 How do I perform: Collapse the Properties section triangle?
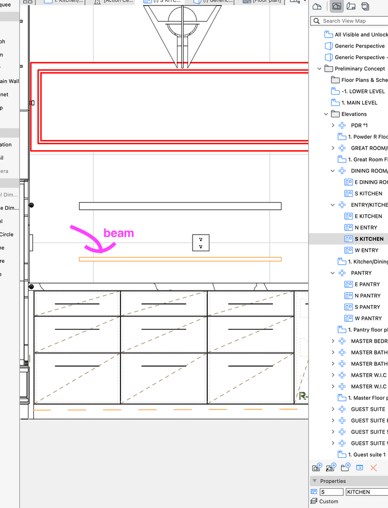[314, 481]
